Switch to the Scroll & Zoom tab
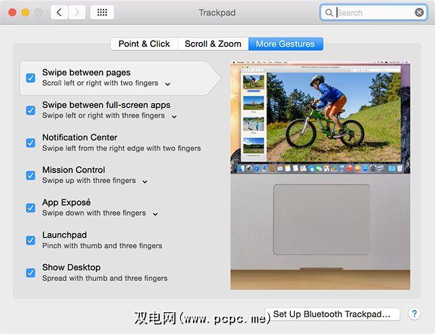Viewport: 435px width, 334px height. click(213, 44)
